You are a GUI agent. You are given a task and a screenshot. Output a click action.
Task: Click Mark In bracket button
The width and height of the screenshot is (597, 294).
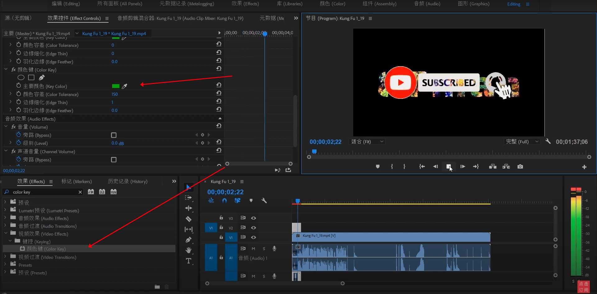point(392,167)
